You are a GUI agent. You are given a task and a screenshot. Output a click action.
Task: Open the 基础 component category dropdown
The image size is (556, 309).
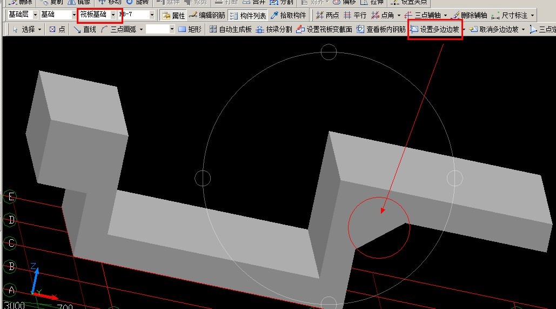tap(58, 15)
